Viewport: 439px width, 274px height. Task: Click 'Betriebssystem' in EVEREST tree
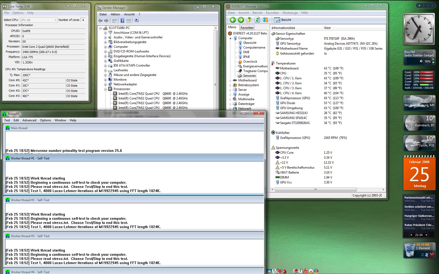pyautogui.click(x=248, y=85)
